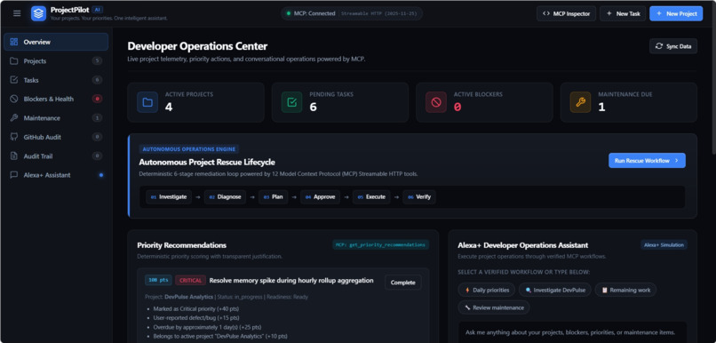This screenshot has width=716, height=343.
Task: Select the Review maintenance workflow chip
Action: point(494,307)
